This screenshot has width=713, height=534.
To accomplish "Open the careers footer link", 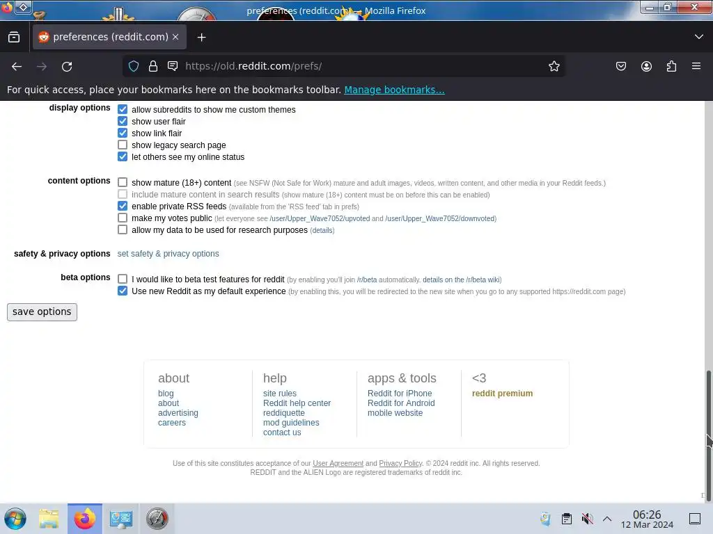I will click(172, 423).
